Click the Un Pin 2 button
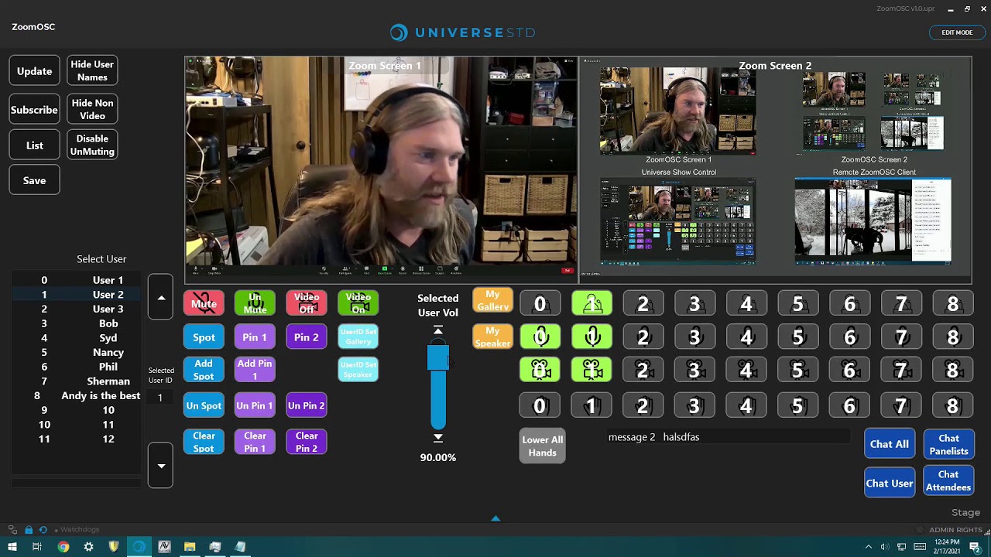Viewport: 991px width, 557px height. click(x=307, y=405)
